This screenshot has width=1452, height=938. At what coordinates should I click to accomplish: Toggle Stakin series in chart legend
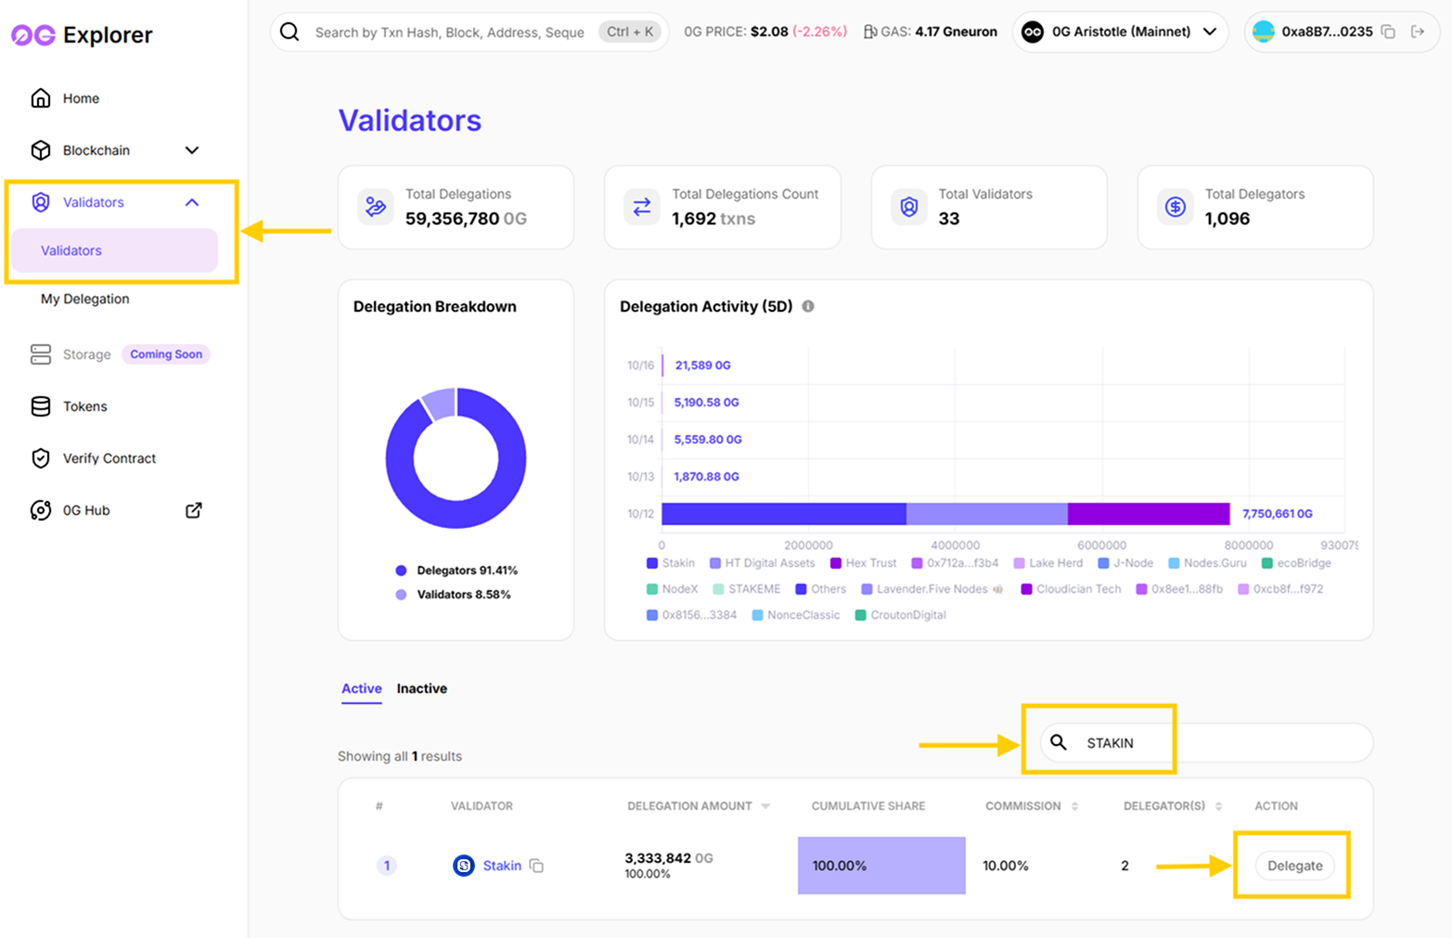click(671, 563)
